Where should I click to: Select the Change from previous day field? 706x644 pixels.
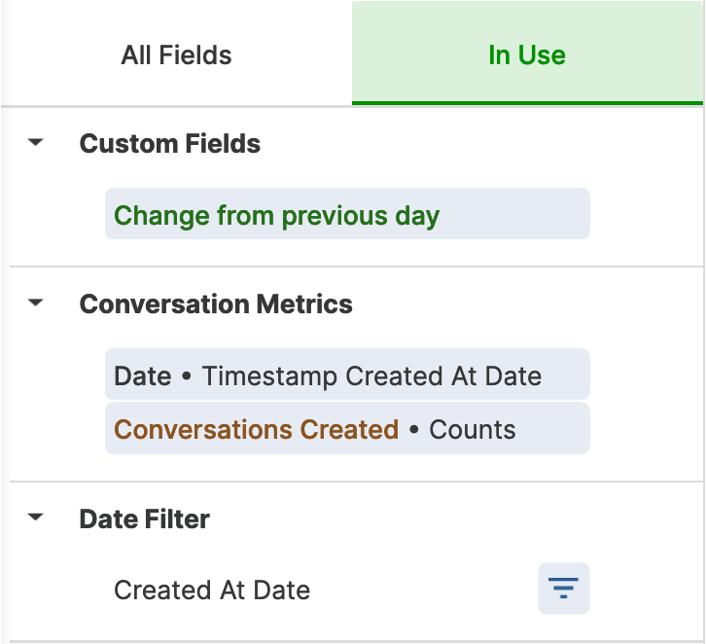point(347,213)
